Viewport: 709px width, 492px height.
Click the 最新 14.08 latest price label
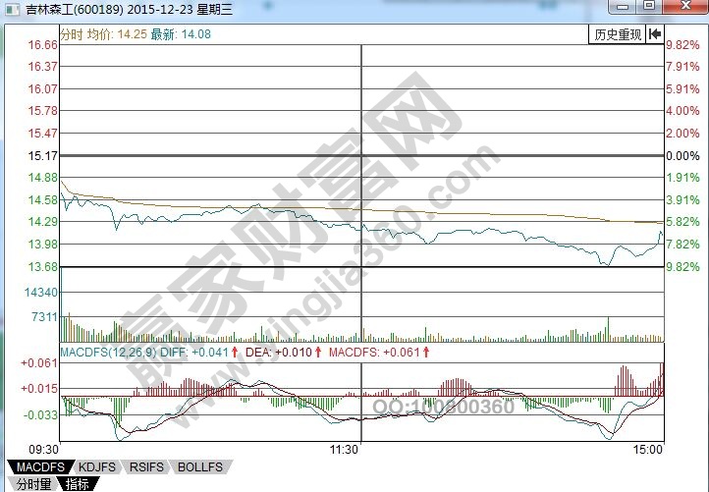(x=181, y=33)
